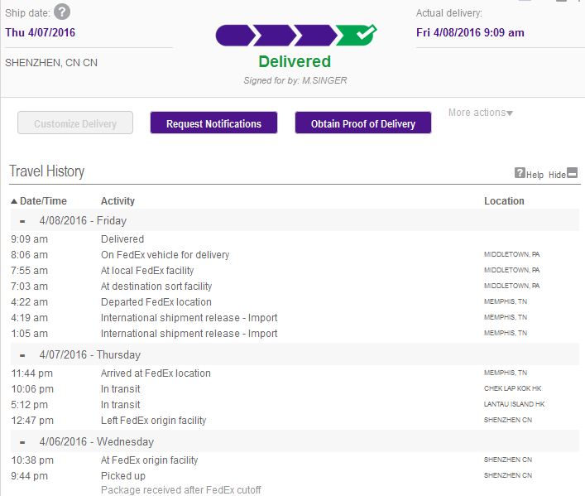The image size is (585, 496).
Task: Collapse the 4/06/2016 - Wednesday group
Action: pyautogui.click(x=22, y=442)
